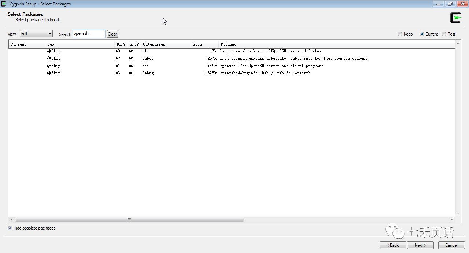Click the New column header
This screenshot has height=253, width=469.
click(x=80, y=45)
